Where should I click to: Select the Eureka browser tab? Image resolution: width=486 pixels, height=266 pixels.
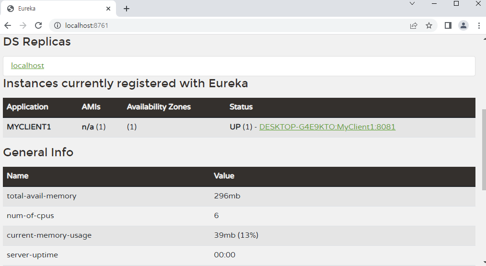[58, 9]
